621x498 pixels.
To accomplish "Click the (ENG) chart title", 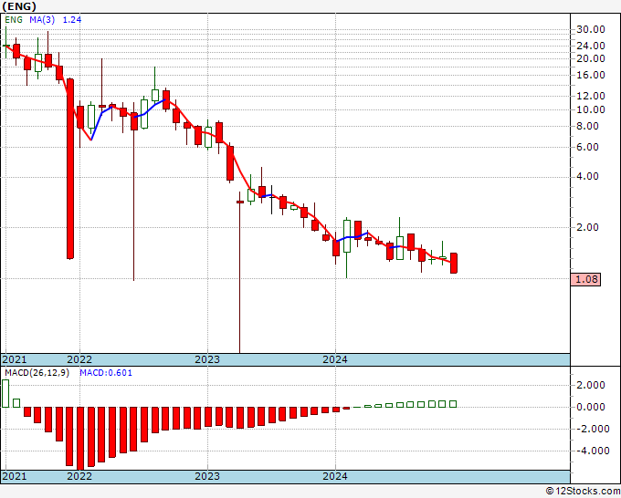I will click(19, 6).
